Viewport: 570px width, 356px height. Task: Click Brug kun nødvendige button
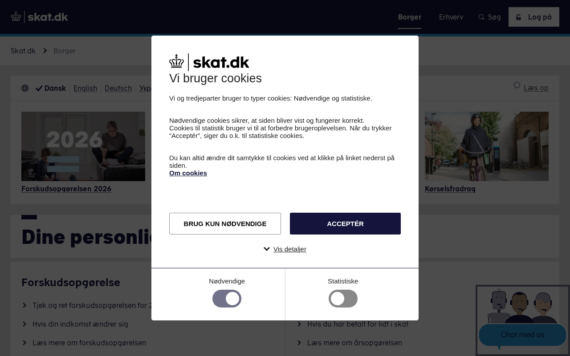click(x=225, y=223)
